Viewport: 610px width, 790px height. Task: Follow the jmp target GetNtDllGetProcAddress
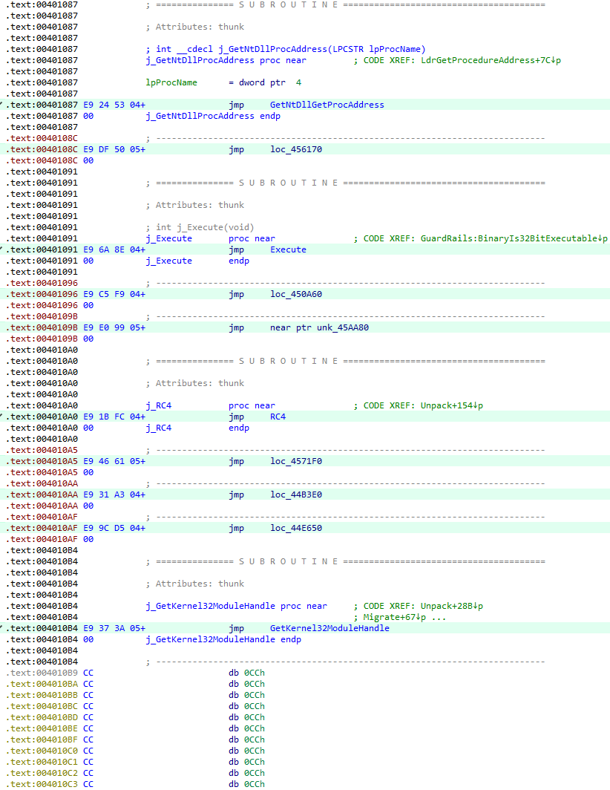point(327,105)
